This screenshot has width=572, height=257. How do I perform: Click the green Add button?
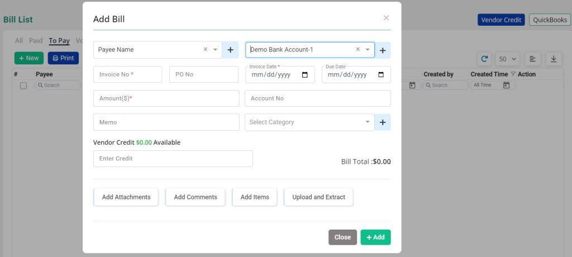[375, 237]
